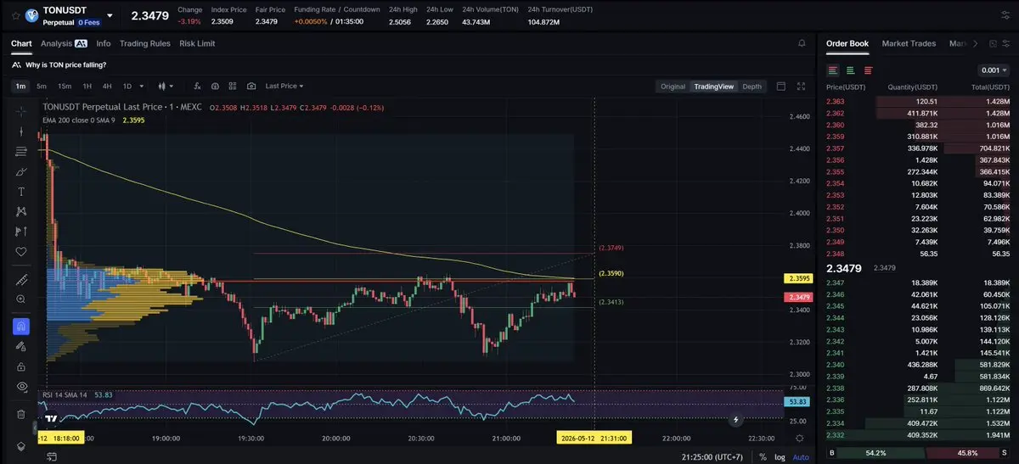The width and height of the screenshot is (1019, 464).
Task: Select the crosshair cursor tool
Action: click(x=21, y=111)
